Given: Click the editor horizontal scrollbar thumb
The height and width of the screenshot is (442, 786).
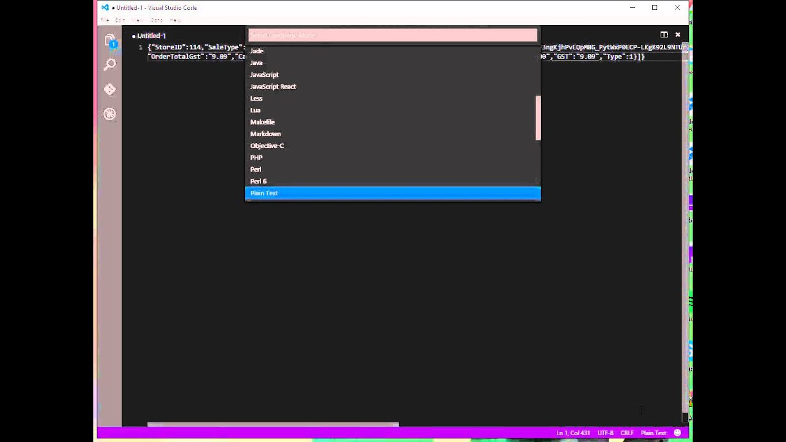Looking at the screenshot, I should click(x=273, y=424).
